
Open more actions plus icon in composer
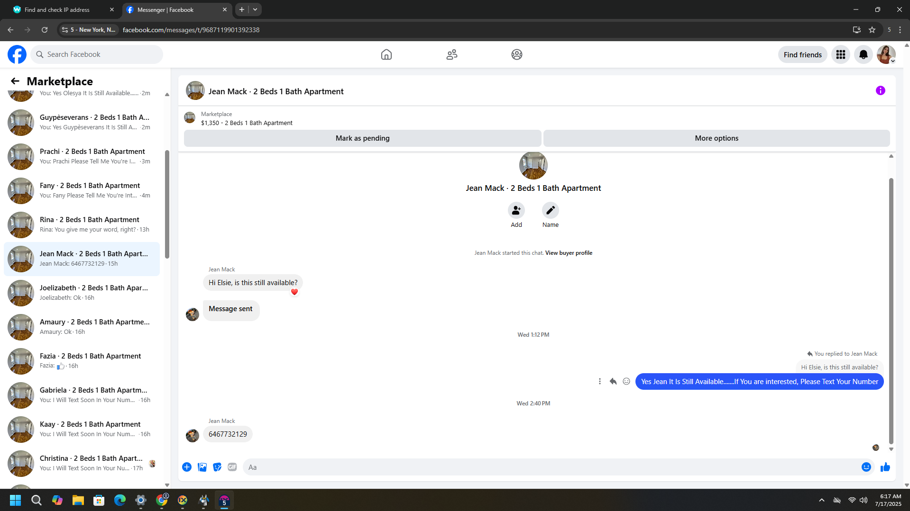187,467
